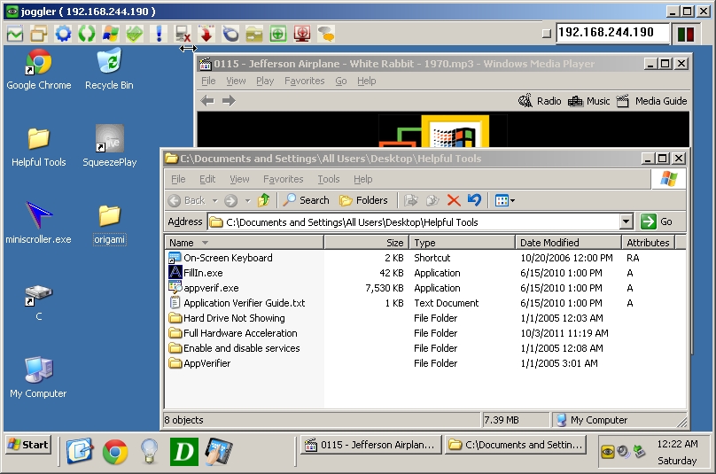Open the Forward button history dropdown arrow
Viewport: 716px width, 474px height.
[x=247, y=200]
